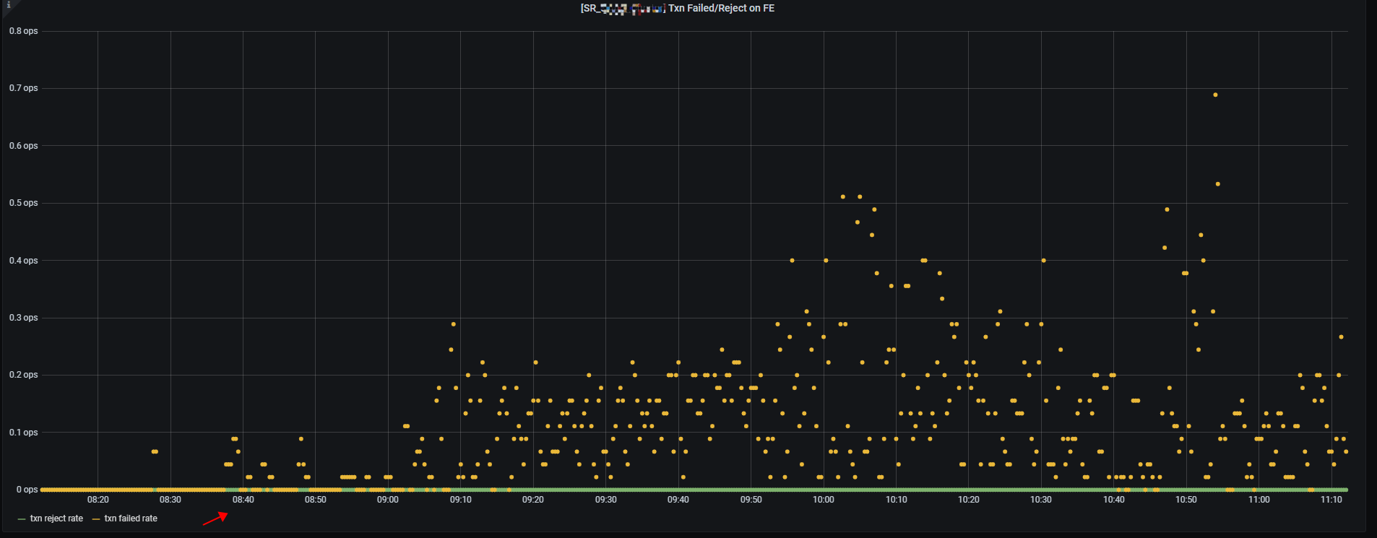The image size is (1377, 538).
Task: Click the 08:20 time axis label
Action: coord(98,500)
